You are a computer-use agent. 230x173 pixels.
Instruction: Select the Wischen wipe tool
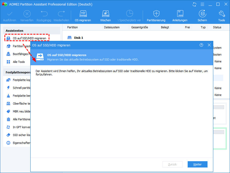pyautogui.click(x=106, y=16)
